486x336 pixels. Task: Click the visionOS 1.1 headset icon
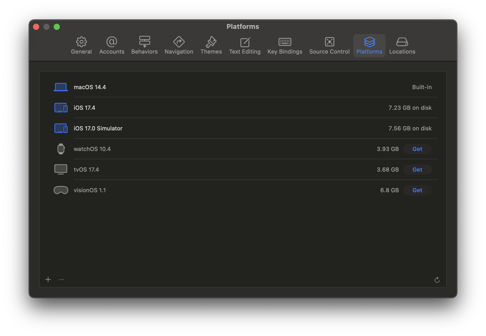pyautogui.click(x=61, y=190)
